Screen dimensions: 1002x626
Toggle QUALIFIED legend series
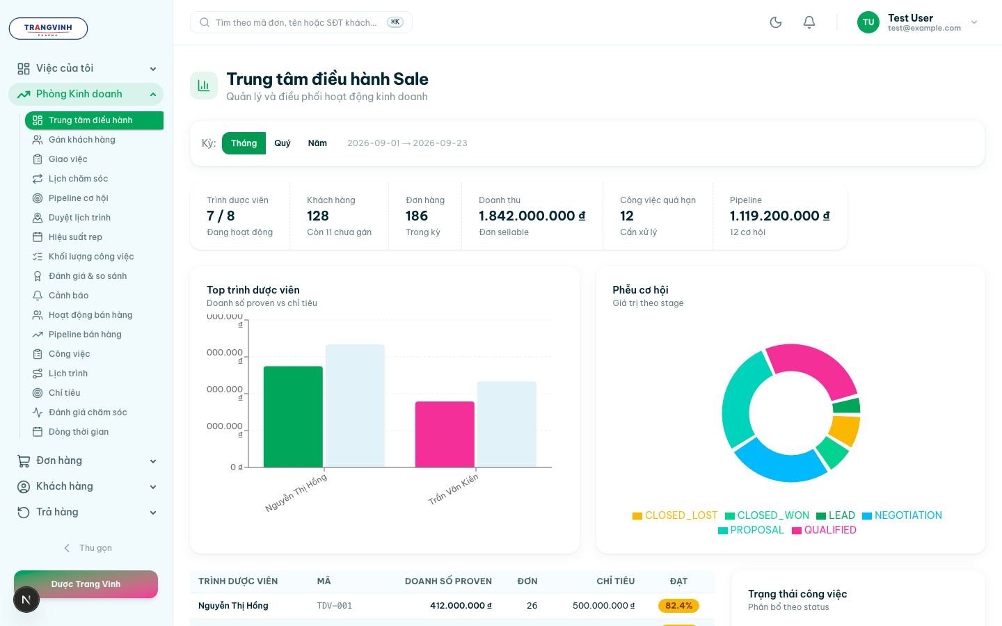point(824,530)
